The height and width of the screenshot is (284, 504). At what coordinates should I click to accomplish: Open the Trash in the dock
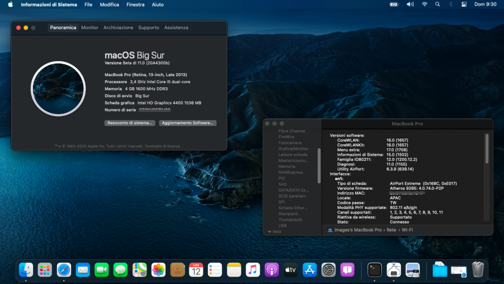tap(478, 269)
